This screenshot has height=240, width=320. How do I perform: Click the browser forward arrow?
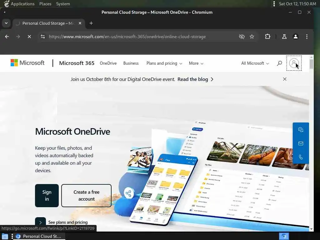18,37
